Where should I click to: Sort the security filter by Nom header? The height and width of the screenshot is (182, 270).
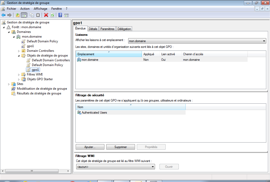[x=131, y=107]
